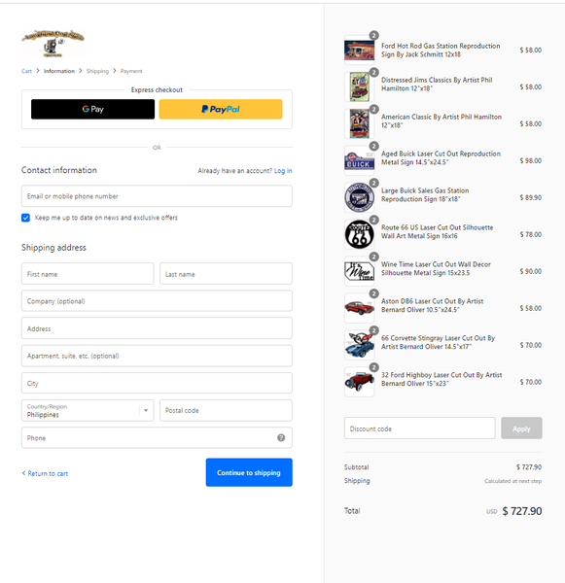The image size is (565, 583).
Task: Pay with Google Pay button
Action: (92, 109)
